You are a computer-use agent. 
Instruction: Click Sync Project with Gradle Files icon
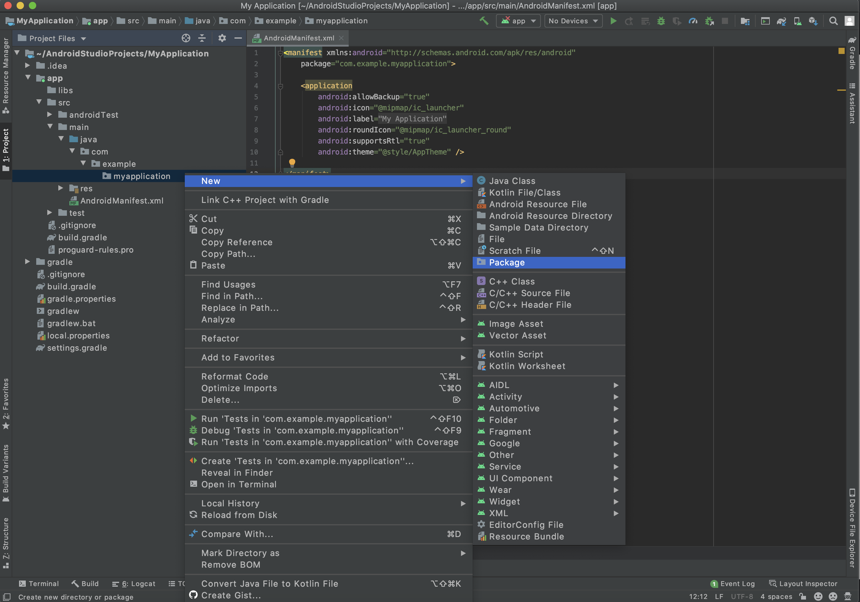click(781, 21)
